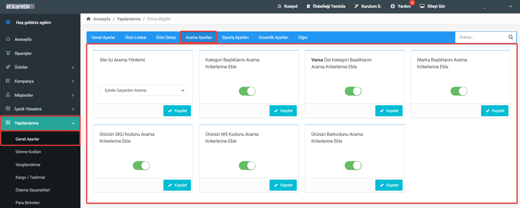Click the Ürünler tag icon

click(8, 67)
